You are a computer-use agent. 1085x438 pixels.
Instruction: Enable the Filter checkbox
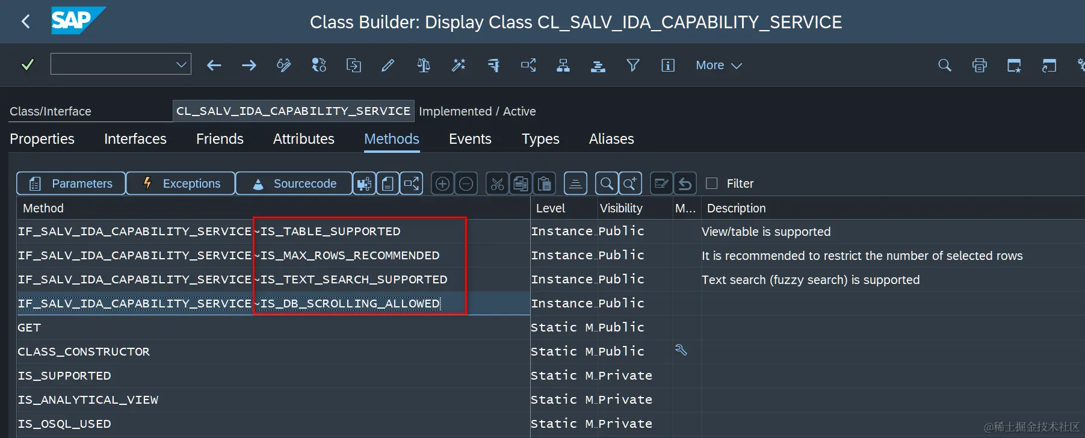coord(712,183)
